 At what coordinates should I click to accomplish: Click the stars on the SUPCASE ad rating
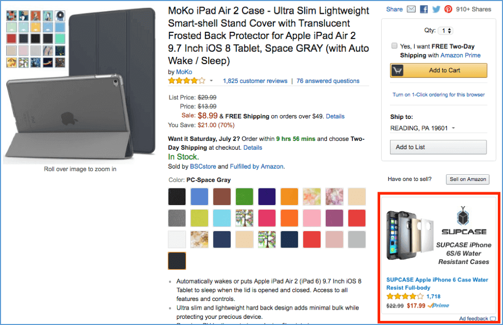coord(405,296)
